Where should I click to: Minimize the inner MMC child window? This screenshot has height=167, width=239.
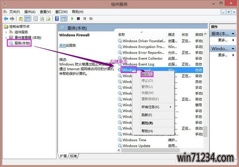tap(223, 12)
